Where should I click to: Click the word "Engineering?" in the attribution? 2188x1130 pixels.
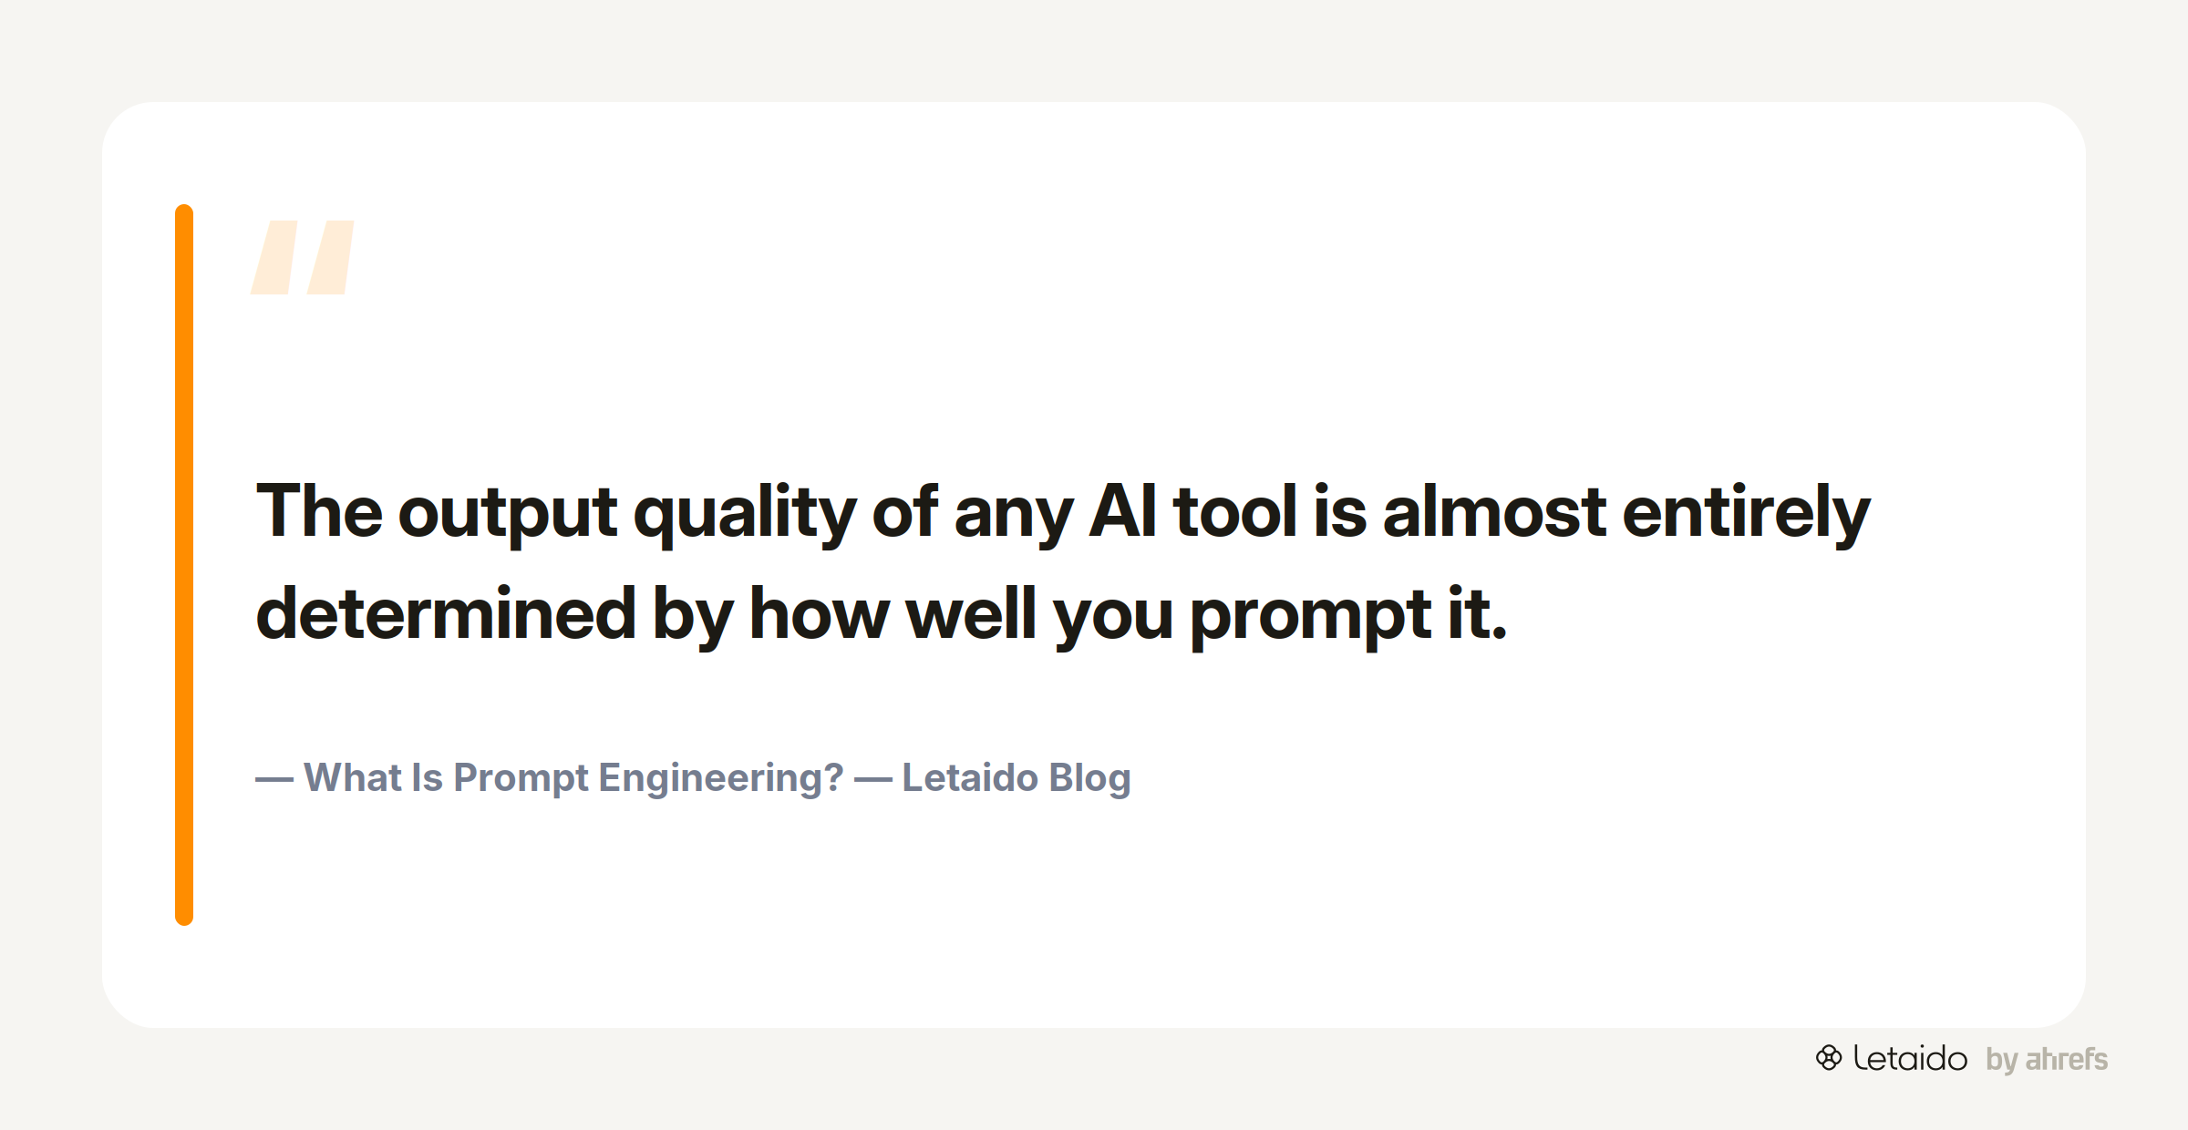(721, 779)
